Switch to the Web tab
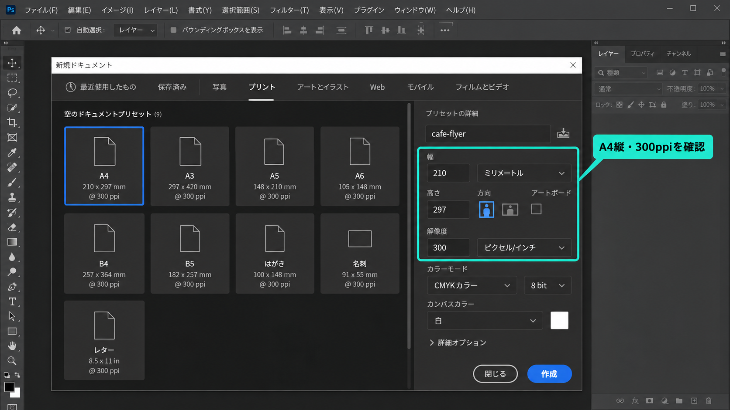 (377, 87)
